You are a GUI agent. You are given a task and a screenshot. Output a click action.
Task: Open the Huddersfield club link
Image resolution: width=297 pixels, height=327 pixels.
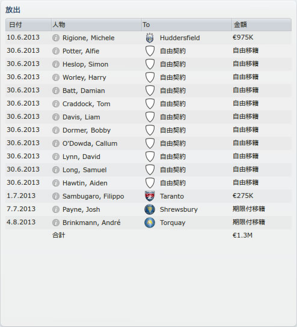tap(180, 38)
